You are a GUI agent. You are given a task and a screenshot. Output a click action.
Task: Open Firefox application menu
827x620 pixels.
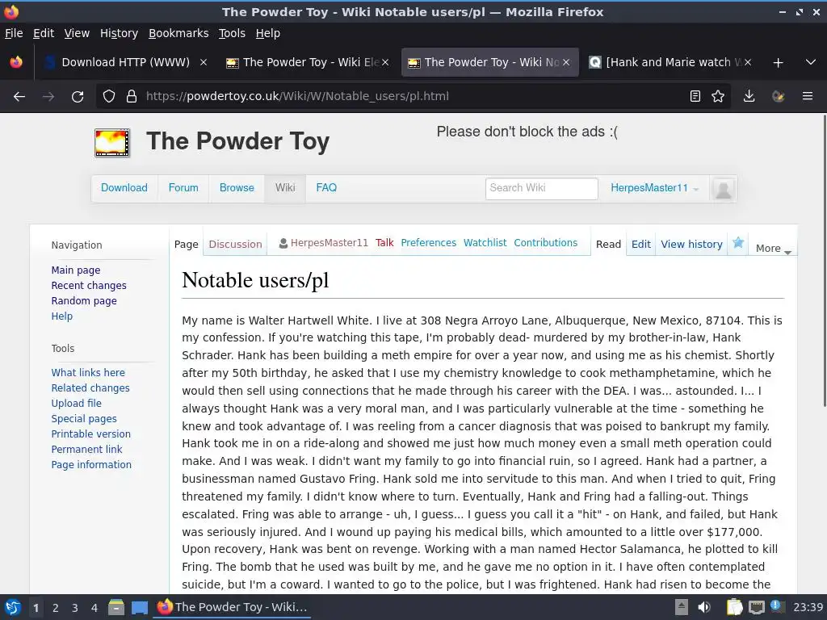click(808, 97)
